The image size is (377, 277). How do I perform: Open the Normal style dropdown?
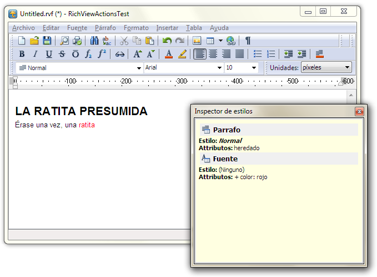point(139,68)
